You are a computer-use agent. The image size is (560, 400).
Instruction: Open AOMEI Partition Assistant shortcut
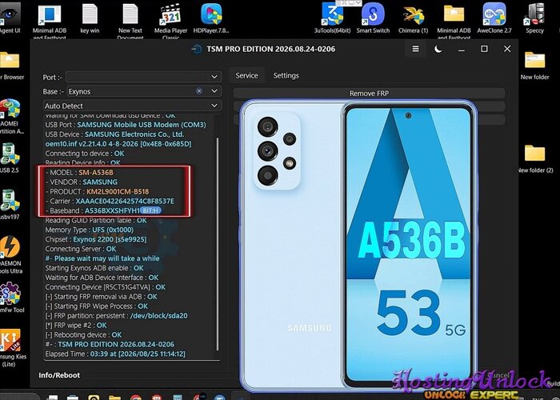[x=10, y=117]
